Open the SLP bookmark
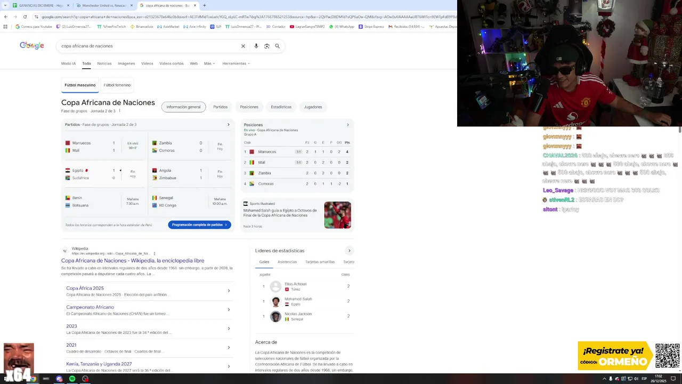Image resolution: width=682 pixels, height=384 pixels. pos(216,26)
